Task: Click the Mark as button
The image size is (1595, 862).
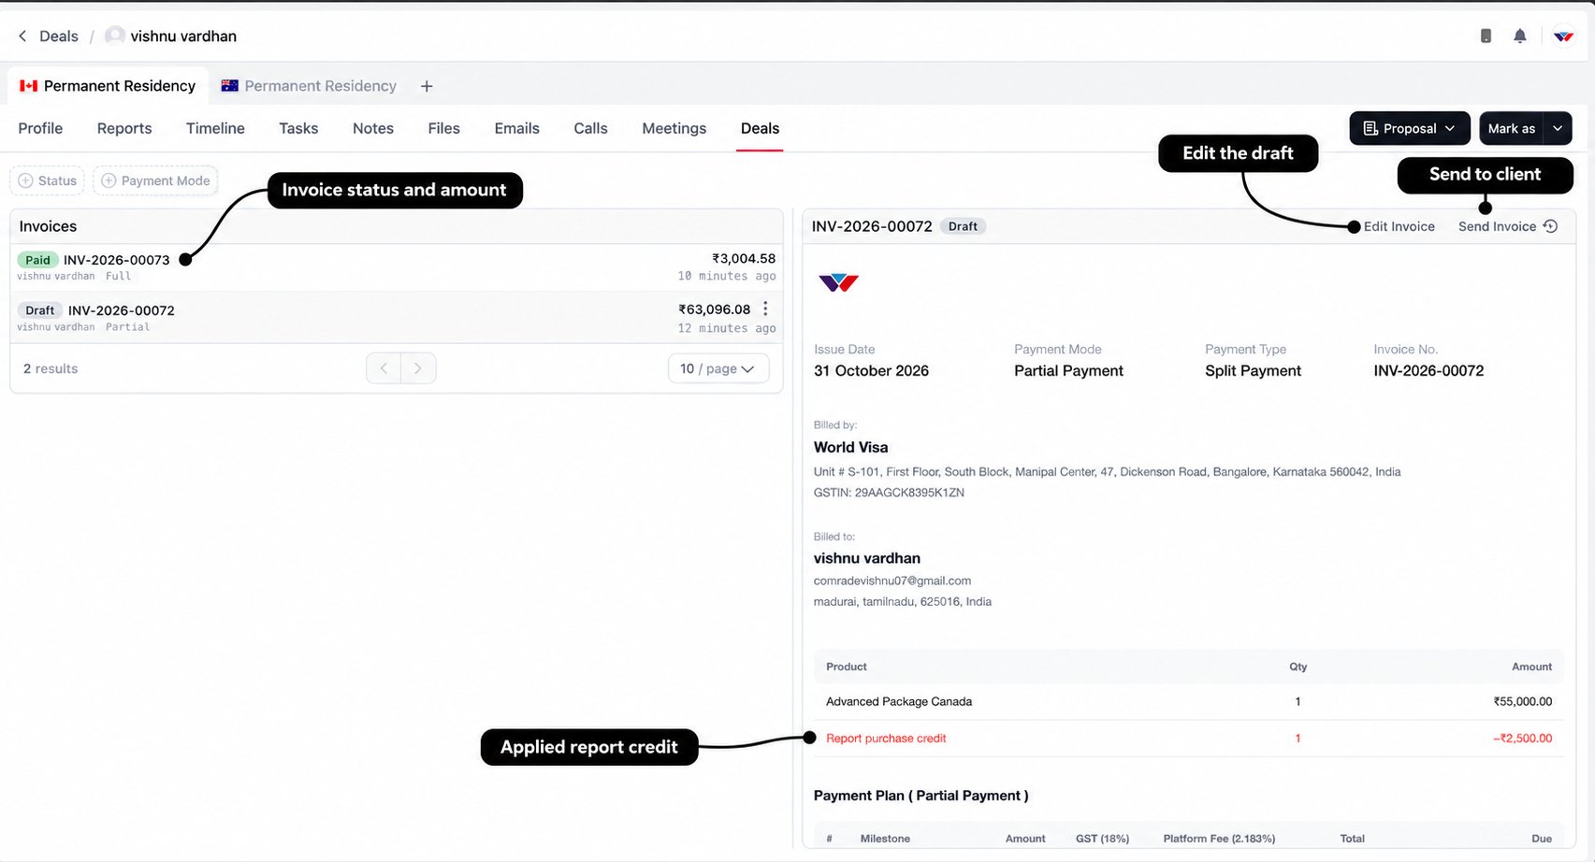Action: (1512, 128)
